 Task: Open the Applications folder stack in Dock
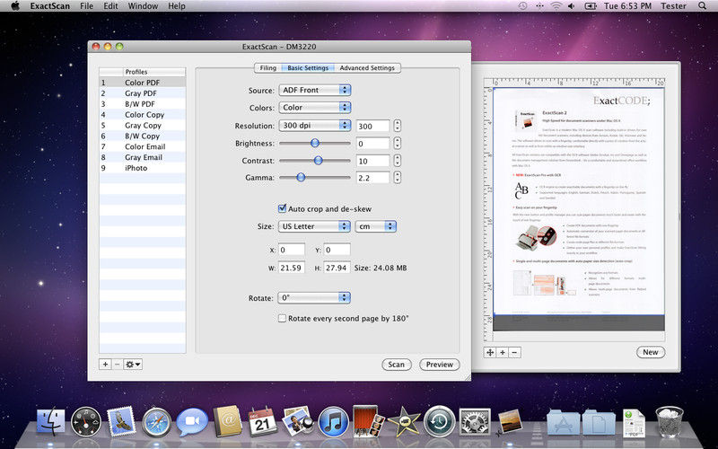click(564, 421)
